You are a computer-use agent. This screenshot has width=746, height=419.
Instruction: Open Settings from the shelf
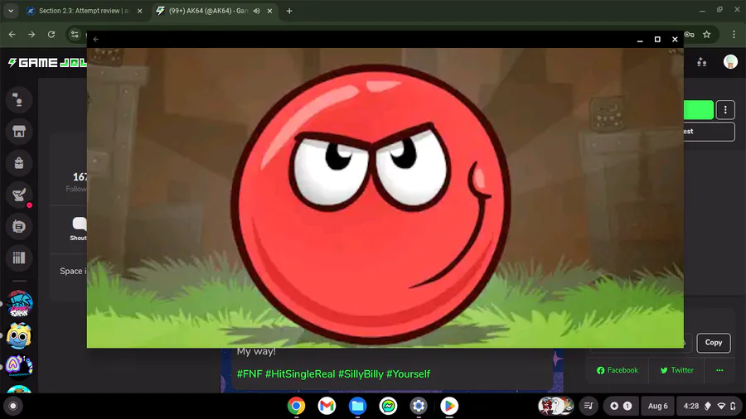419,406
